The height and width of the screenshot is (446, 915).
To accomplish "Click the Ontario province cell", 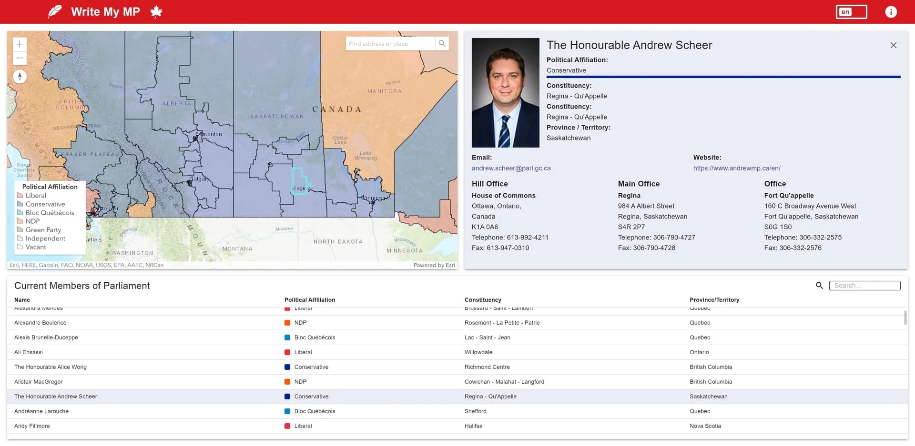I will pos(699,352).
